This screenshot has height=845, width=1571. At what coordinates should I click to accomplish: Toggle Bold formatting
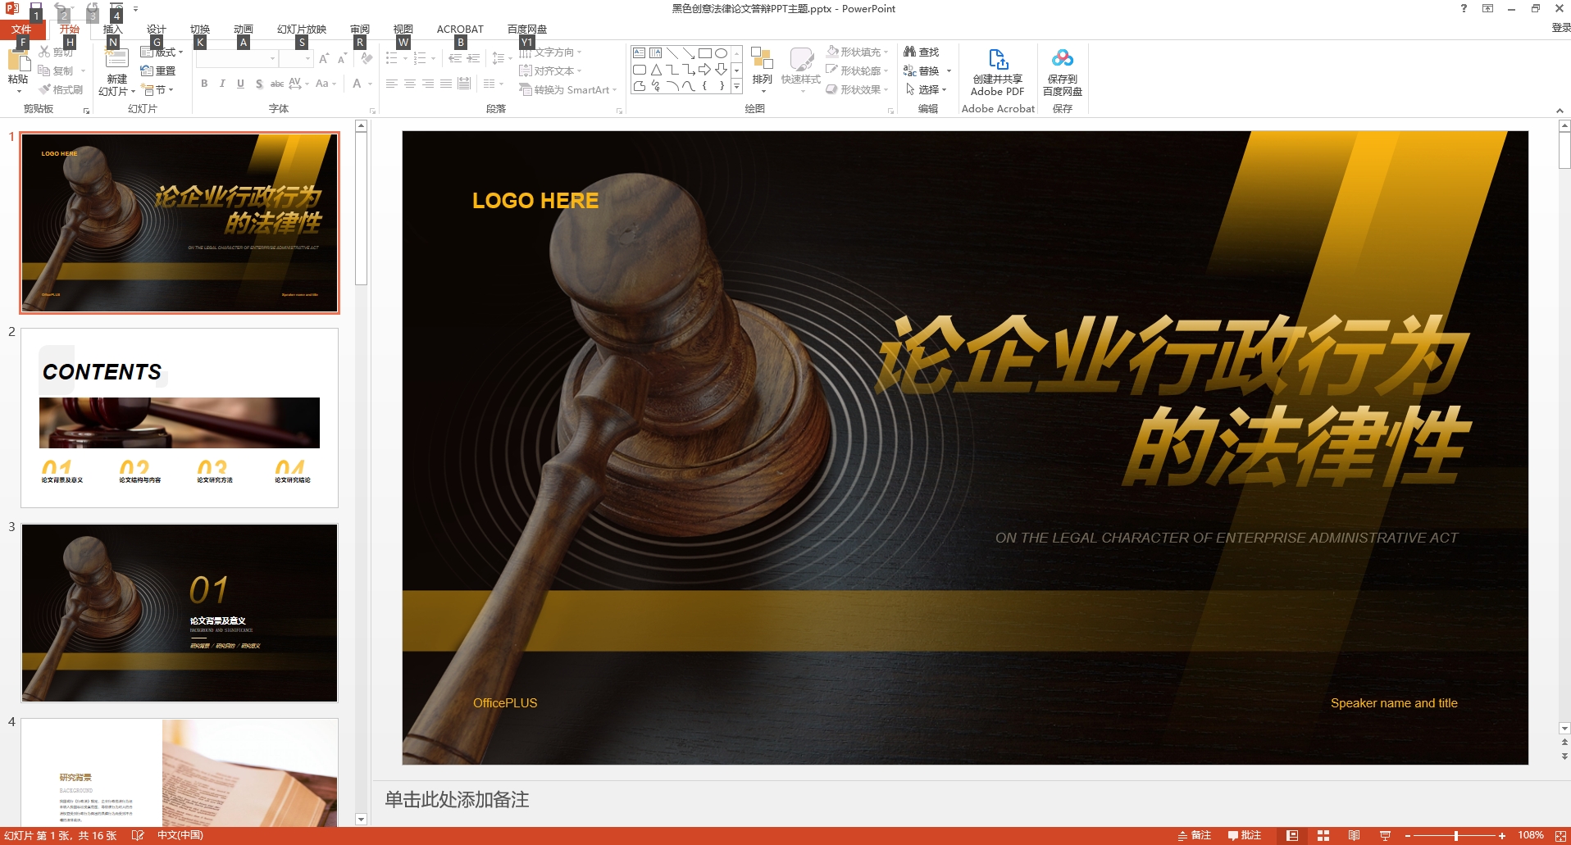point(204,84)
